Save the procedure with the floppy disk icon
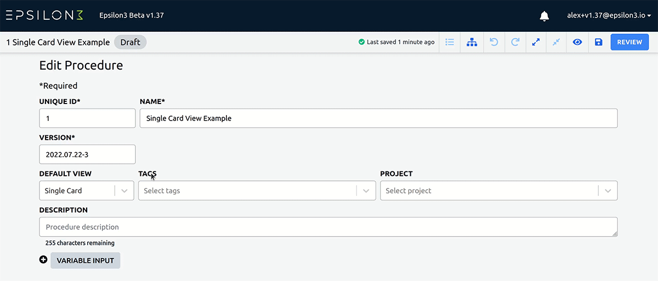The width and height of the screenshot is (658, 281). (x=598, y=42)
